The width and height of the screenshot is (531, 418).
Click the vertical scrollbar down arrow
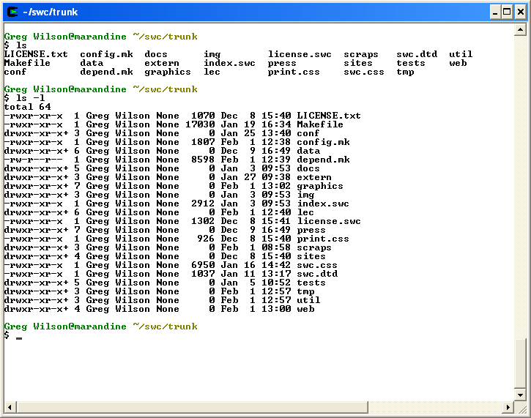(x=519, y=392)
